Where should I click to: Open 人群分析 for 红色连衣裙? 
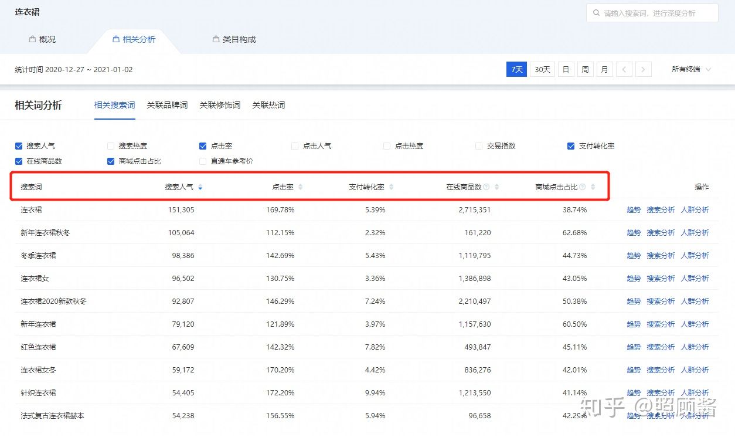pos(695,347)
